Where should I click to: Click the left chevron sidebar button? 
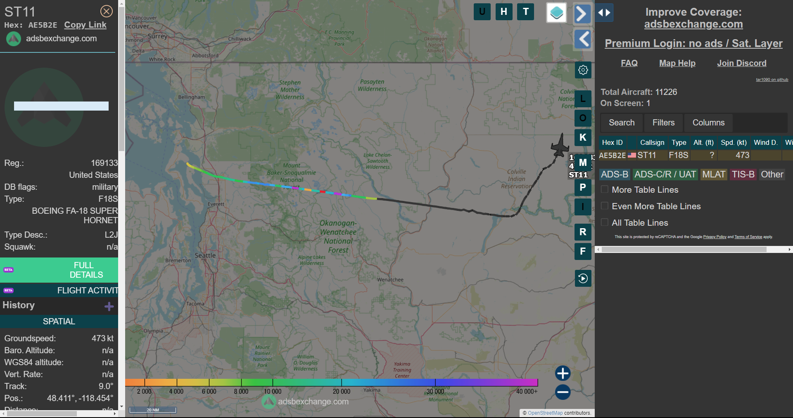[583, 39]
